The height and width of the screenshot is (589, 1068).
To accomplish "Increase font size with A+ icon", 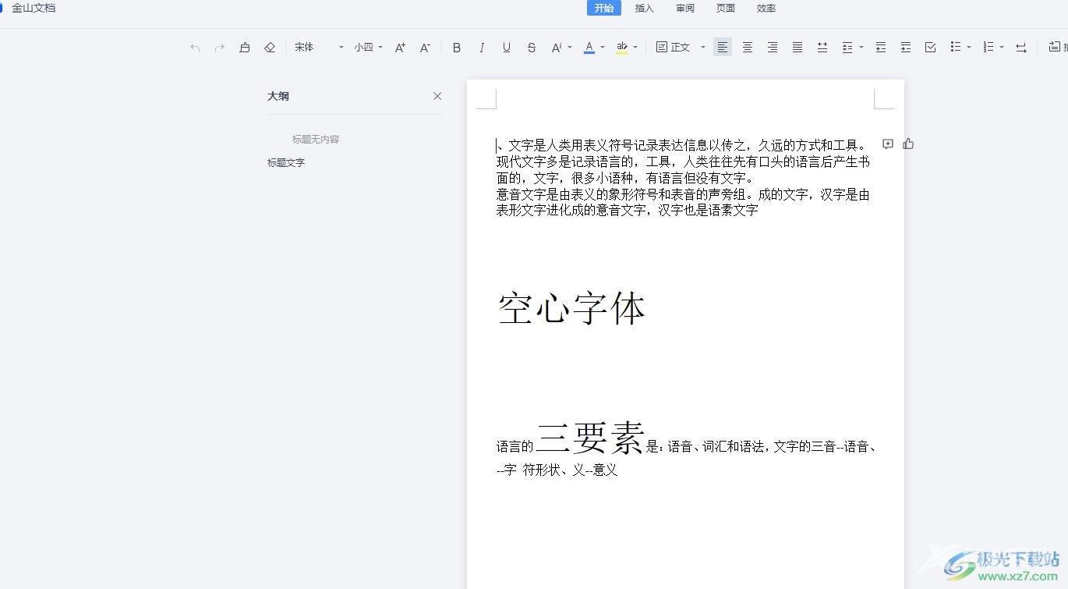I will tap(400, 48).
